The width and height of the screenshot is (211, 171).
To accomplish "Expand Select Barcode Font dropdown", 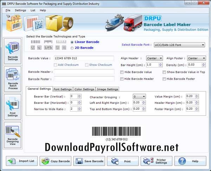I will pos(179,45).
